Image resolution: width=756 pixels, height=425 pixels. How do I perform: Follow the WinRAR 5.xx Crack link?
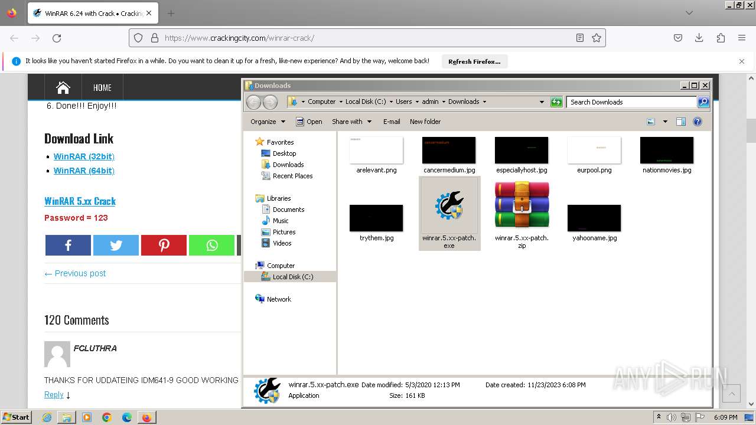(x=80, y=201)
